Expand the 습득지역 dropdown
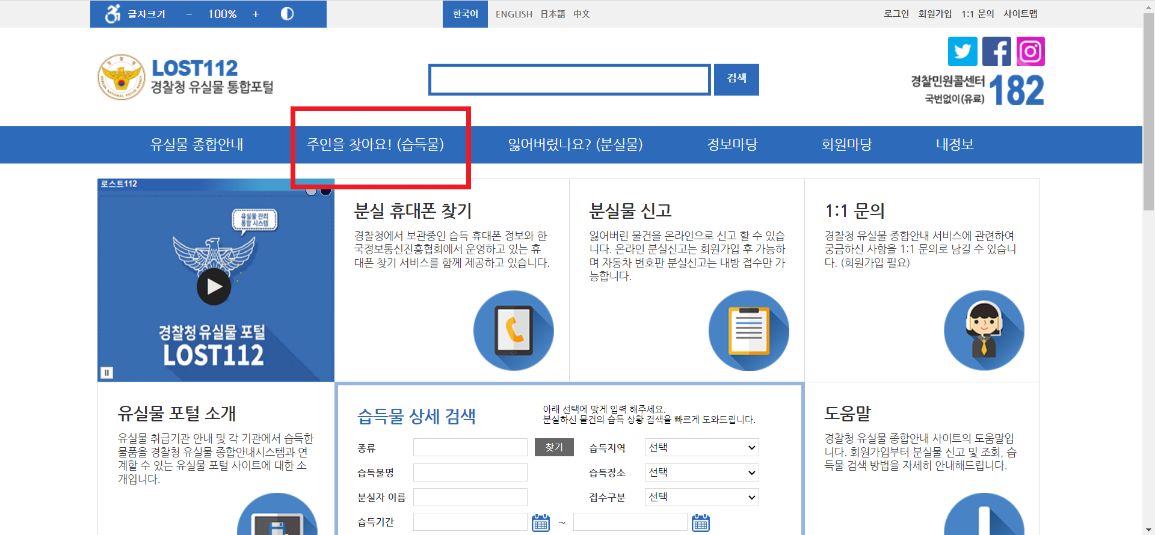 (x=701, y=447)
